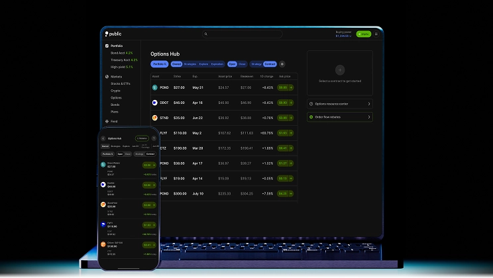Image resolution: width=493 pixels, height=278 pixels.
Task: Click the STND asset icon in the table
Action: (155, 118)
